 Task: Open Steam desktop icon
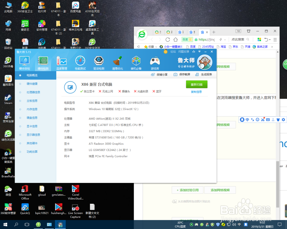pos(8,99)
